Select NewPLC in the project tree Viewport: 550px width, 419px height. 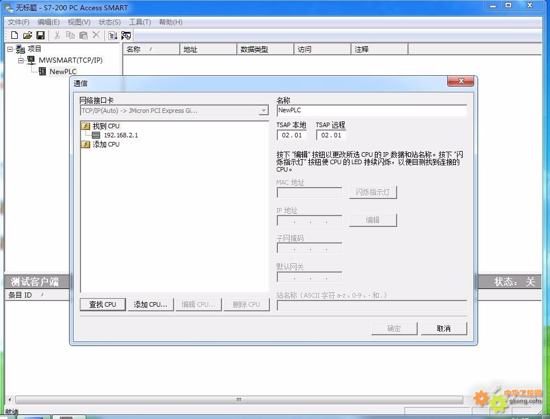(63, 71)
